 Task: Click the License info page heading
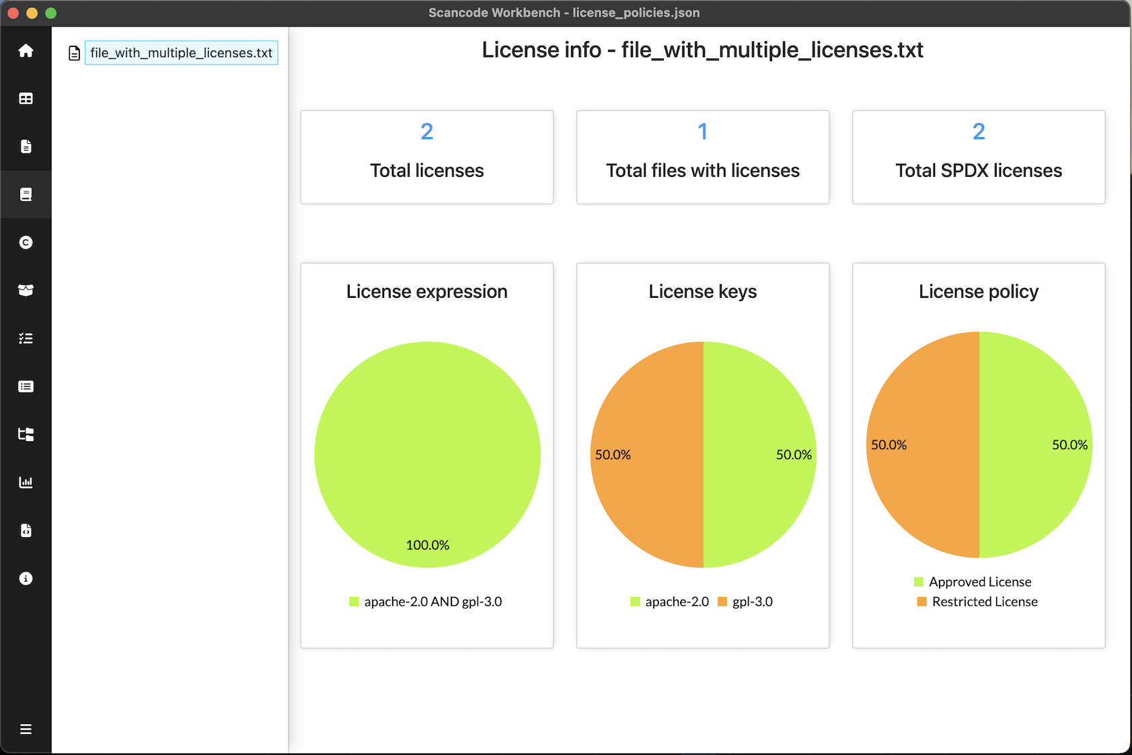point(703,50)
